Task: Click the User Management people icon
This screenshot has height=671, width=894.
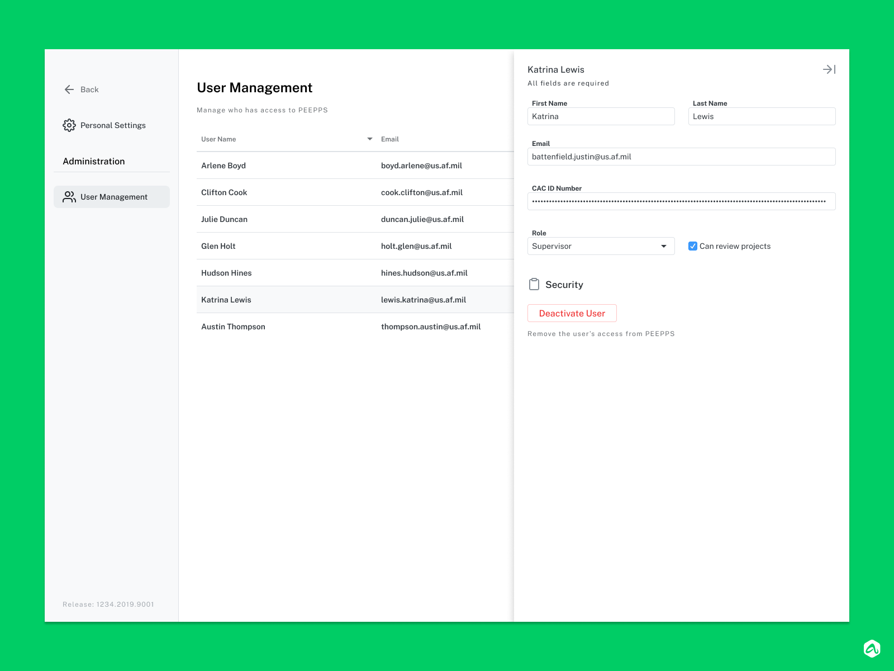Action: click(x=69, y=197)
